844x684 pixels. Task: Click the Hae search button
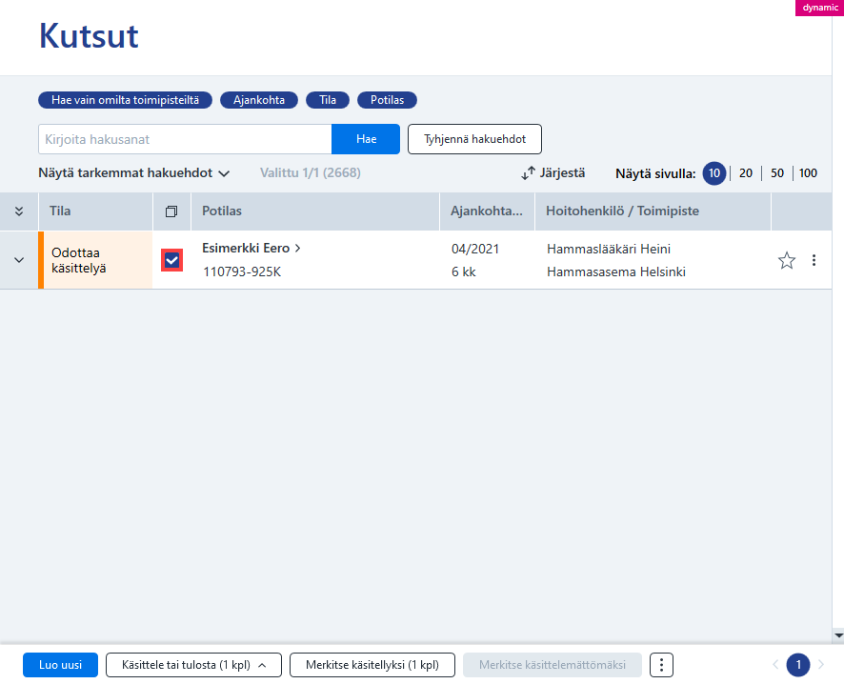[366, 139]
